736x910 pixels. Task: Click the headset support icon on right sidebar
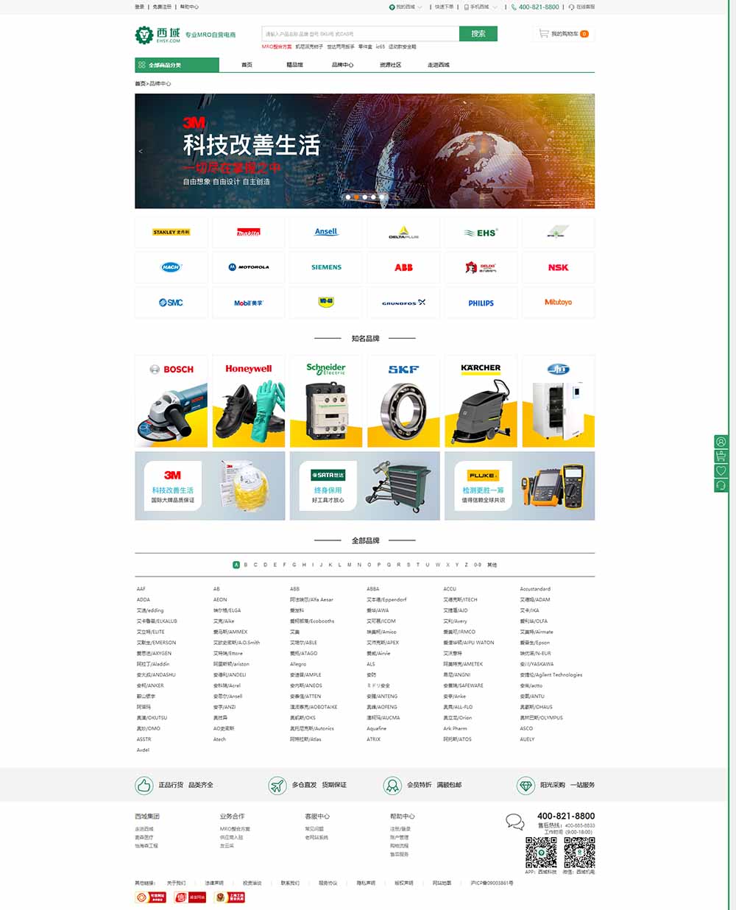point(721,485)
